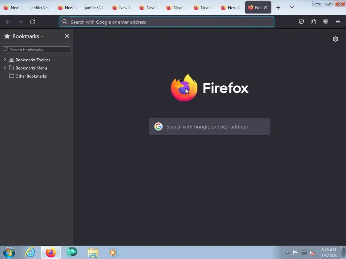
Task: Reload the current page
Action: tap(32, 22)
